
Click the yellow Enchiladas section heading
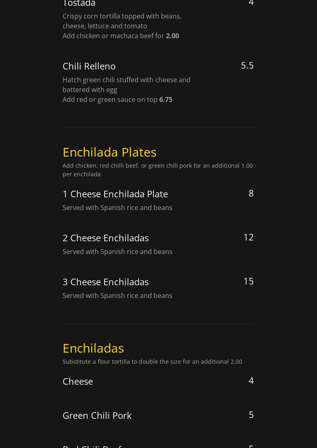click(93, 348)
